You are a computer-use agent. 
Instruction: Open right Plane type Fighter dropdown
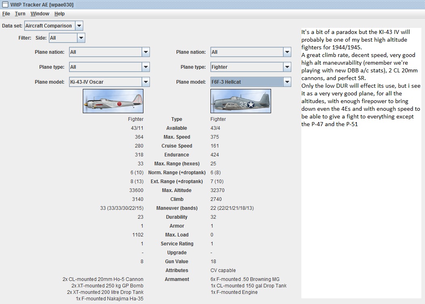click(x=287, y=67)
